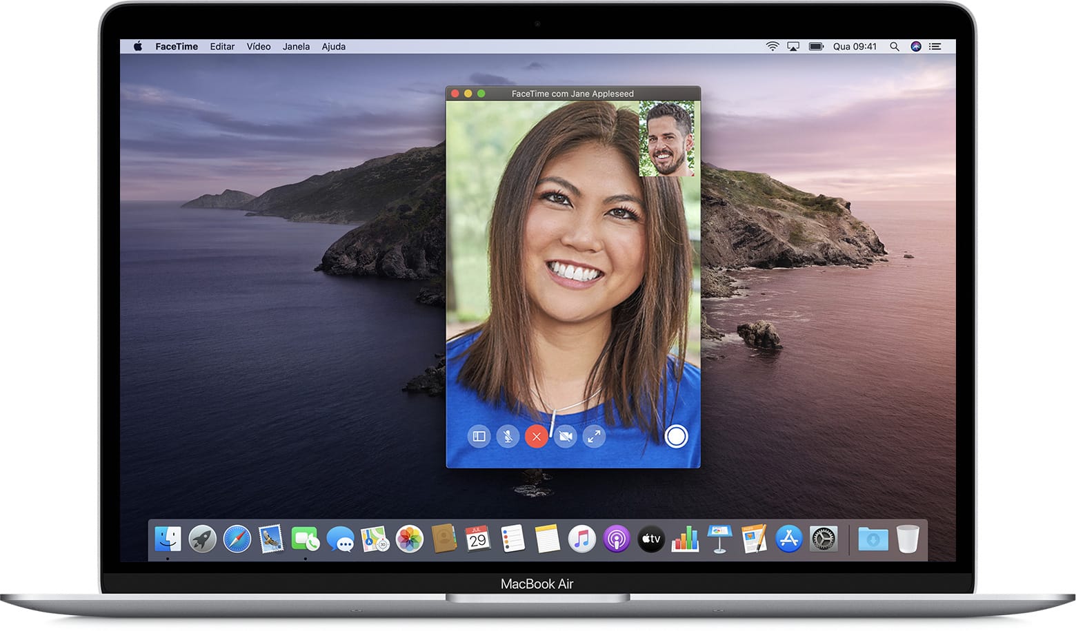1076x631 pixels.
Task: Open Notes from the Dock
Action: point(547,539)
